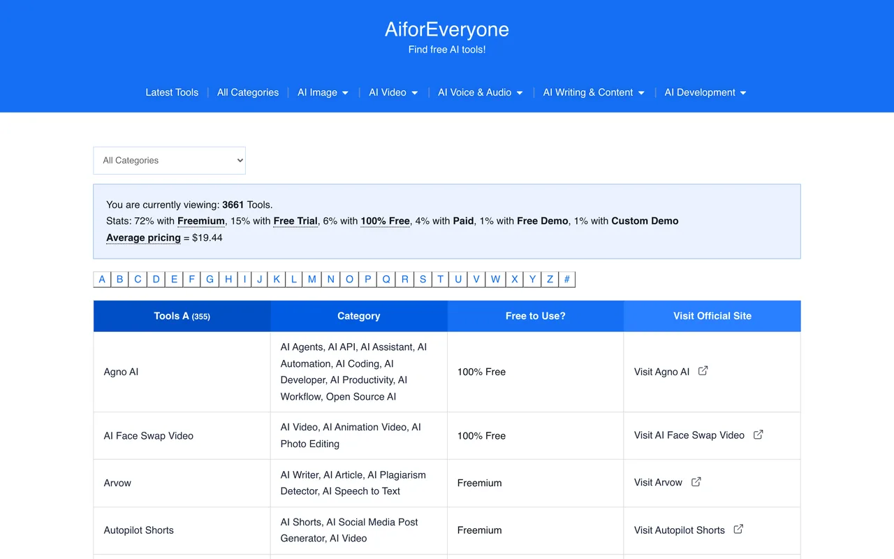The image size is (894, 559).
Task: Select the AI Face Swap Video name cell
Action: click(182, 435)
